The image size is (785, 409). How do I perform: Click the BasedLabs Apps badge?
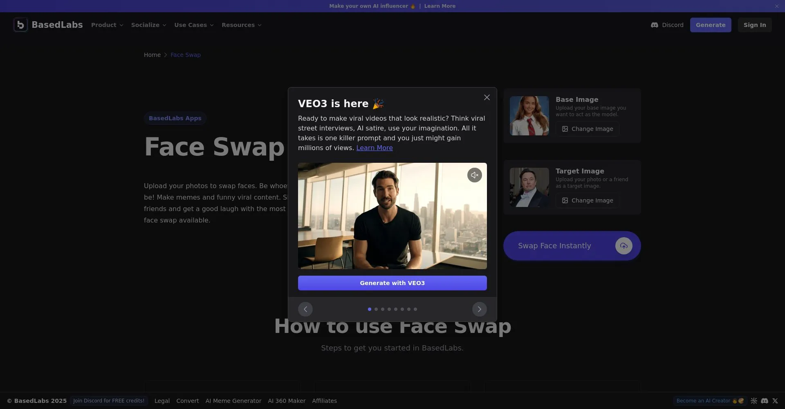tap(175, 118)
